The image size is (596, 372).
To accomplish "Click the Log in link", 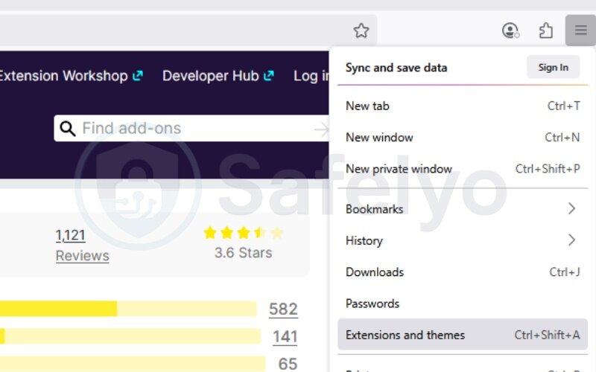I will (311, 76).
